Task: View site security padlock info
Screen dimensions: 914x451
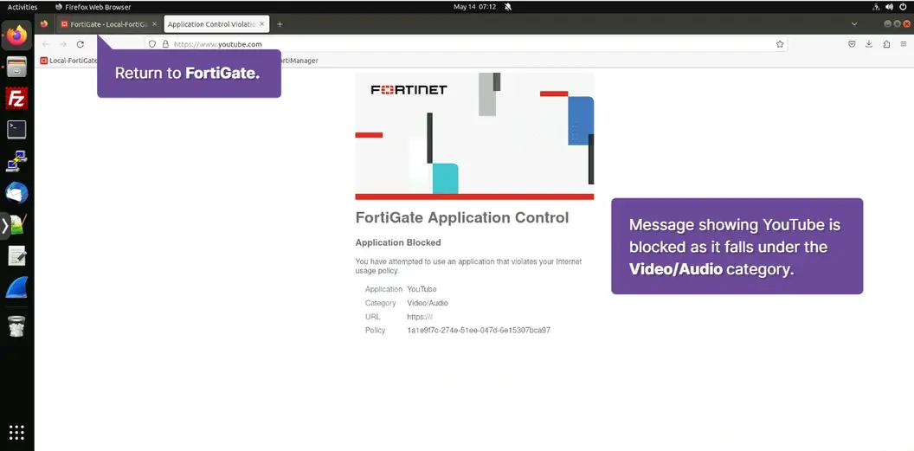Action: (165, 44)
